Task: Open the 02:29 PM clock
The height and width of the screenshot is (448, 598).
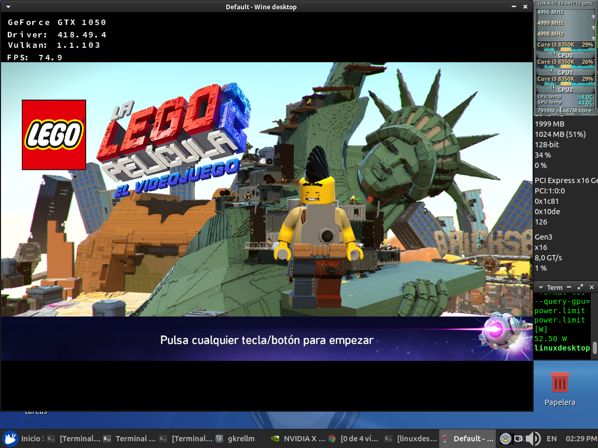Action: pyautogui.click(x=581, y=439)
